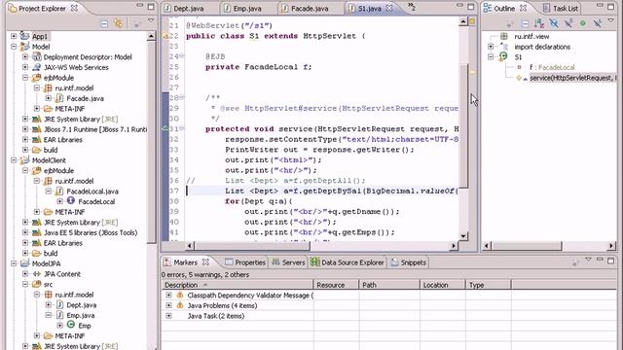Open Outline view menu triangle
Viewport: 623px width, 350px height.
point(611,21)
